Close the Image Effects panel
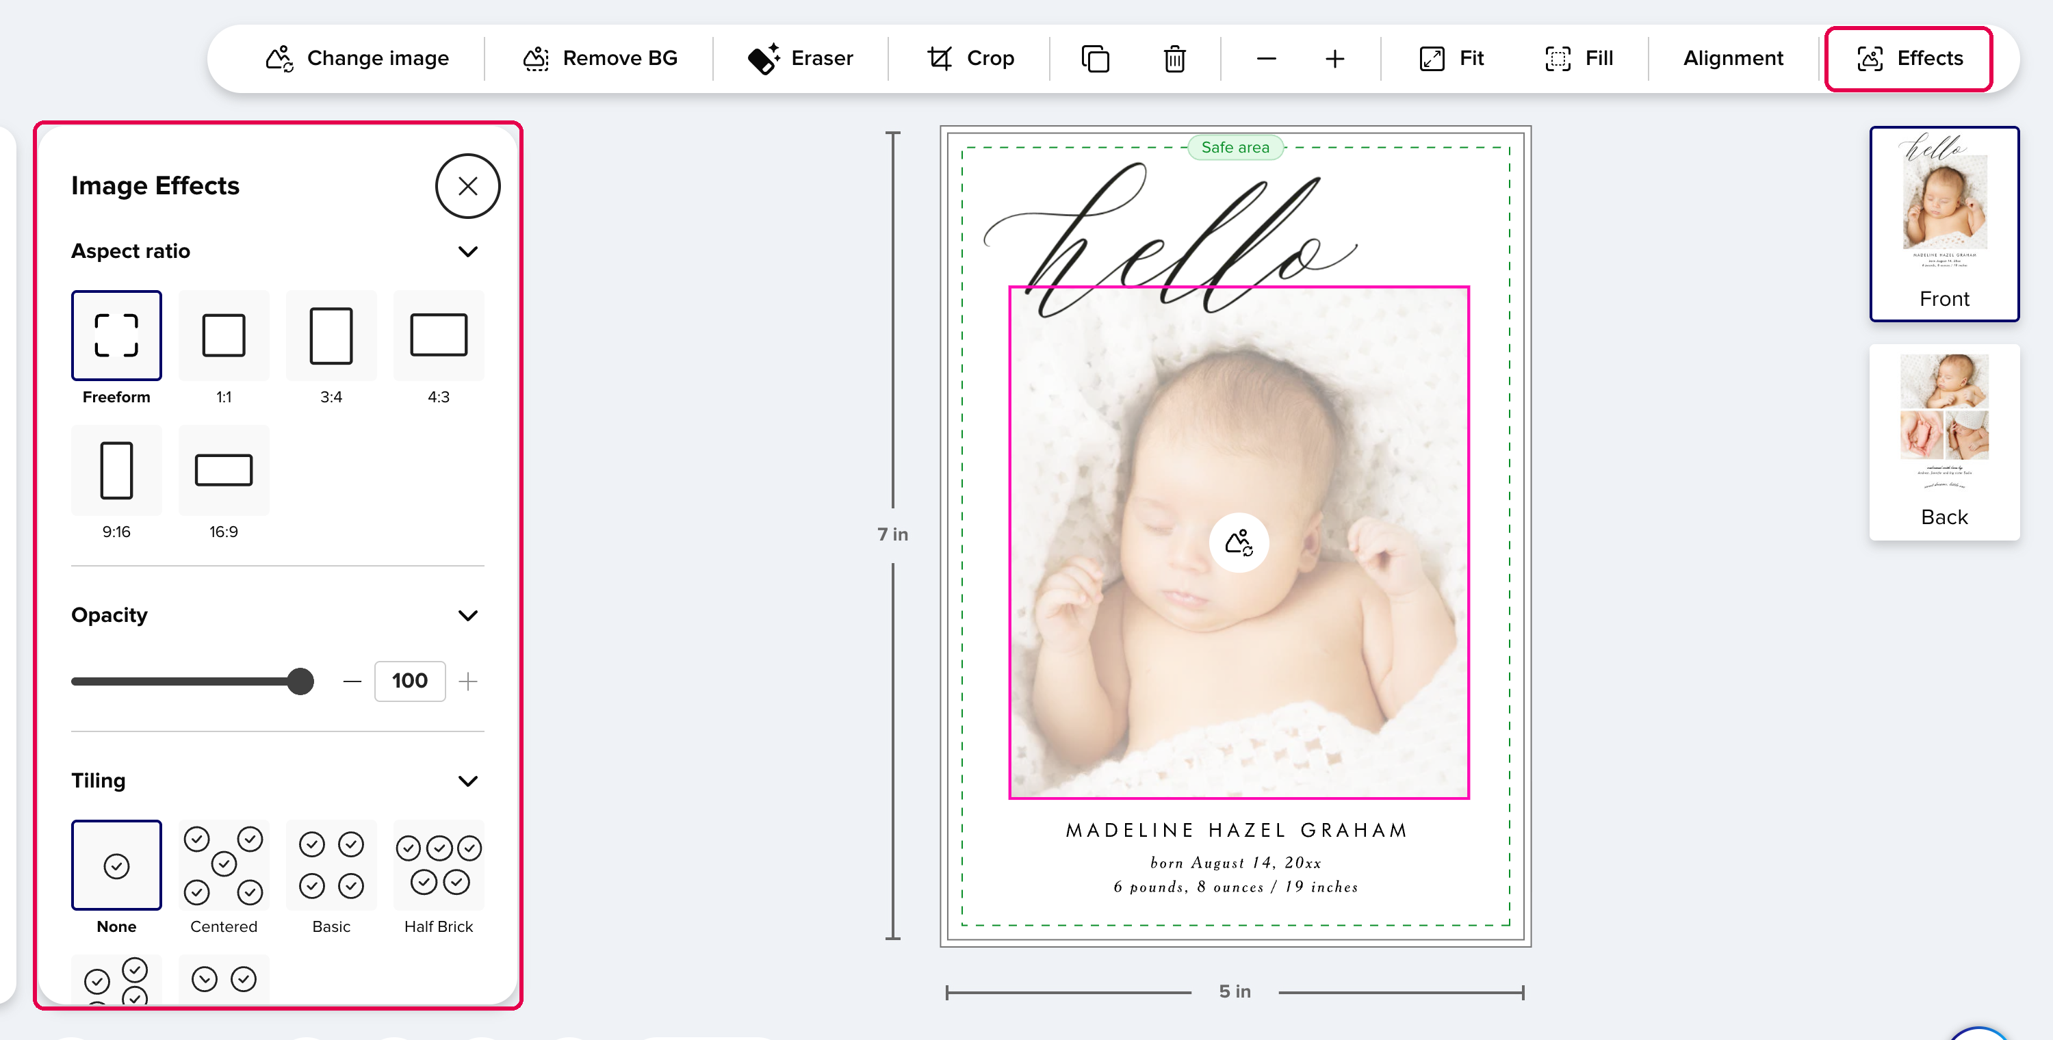 [x=468, y=185]
